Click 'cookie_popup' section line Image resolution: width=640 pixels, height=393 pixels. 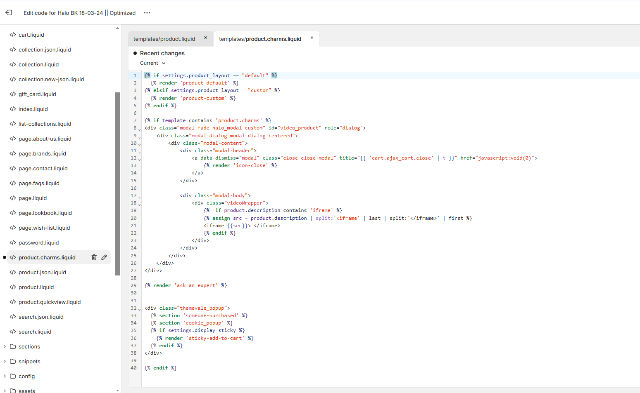click(x=192, y=323)
